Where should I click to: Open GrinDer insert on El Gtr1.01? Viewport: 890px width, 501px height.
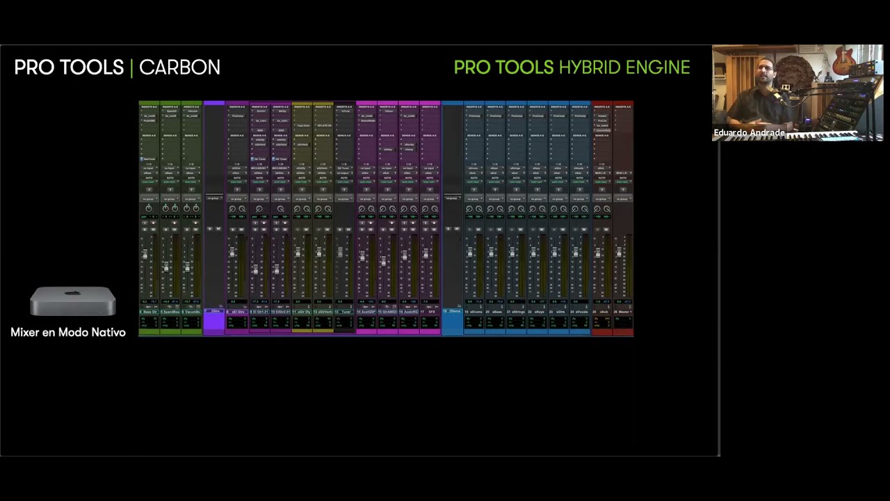click(260, 111)
